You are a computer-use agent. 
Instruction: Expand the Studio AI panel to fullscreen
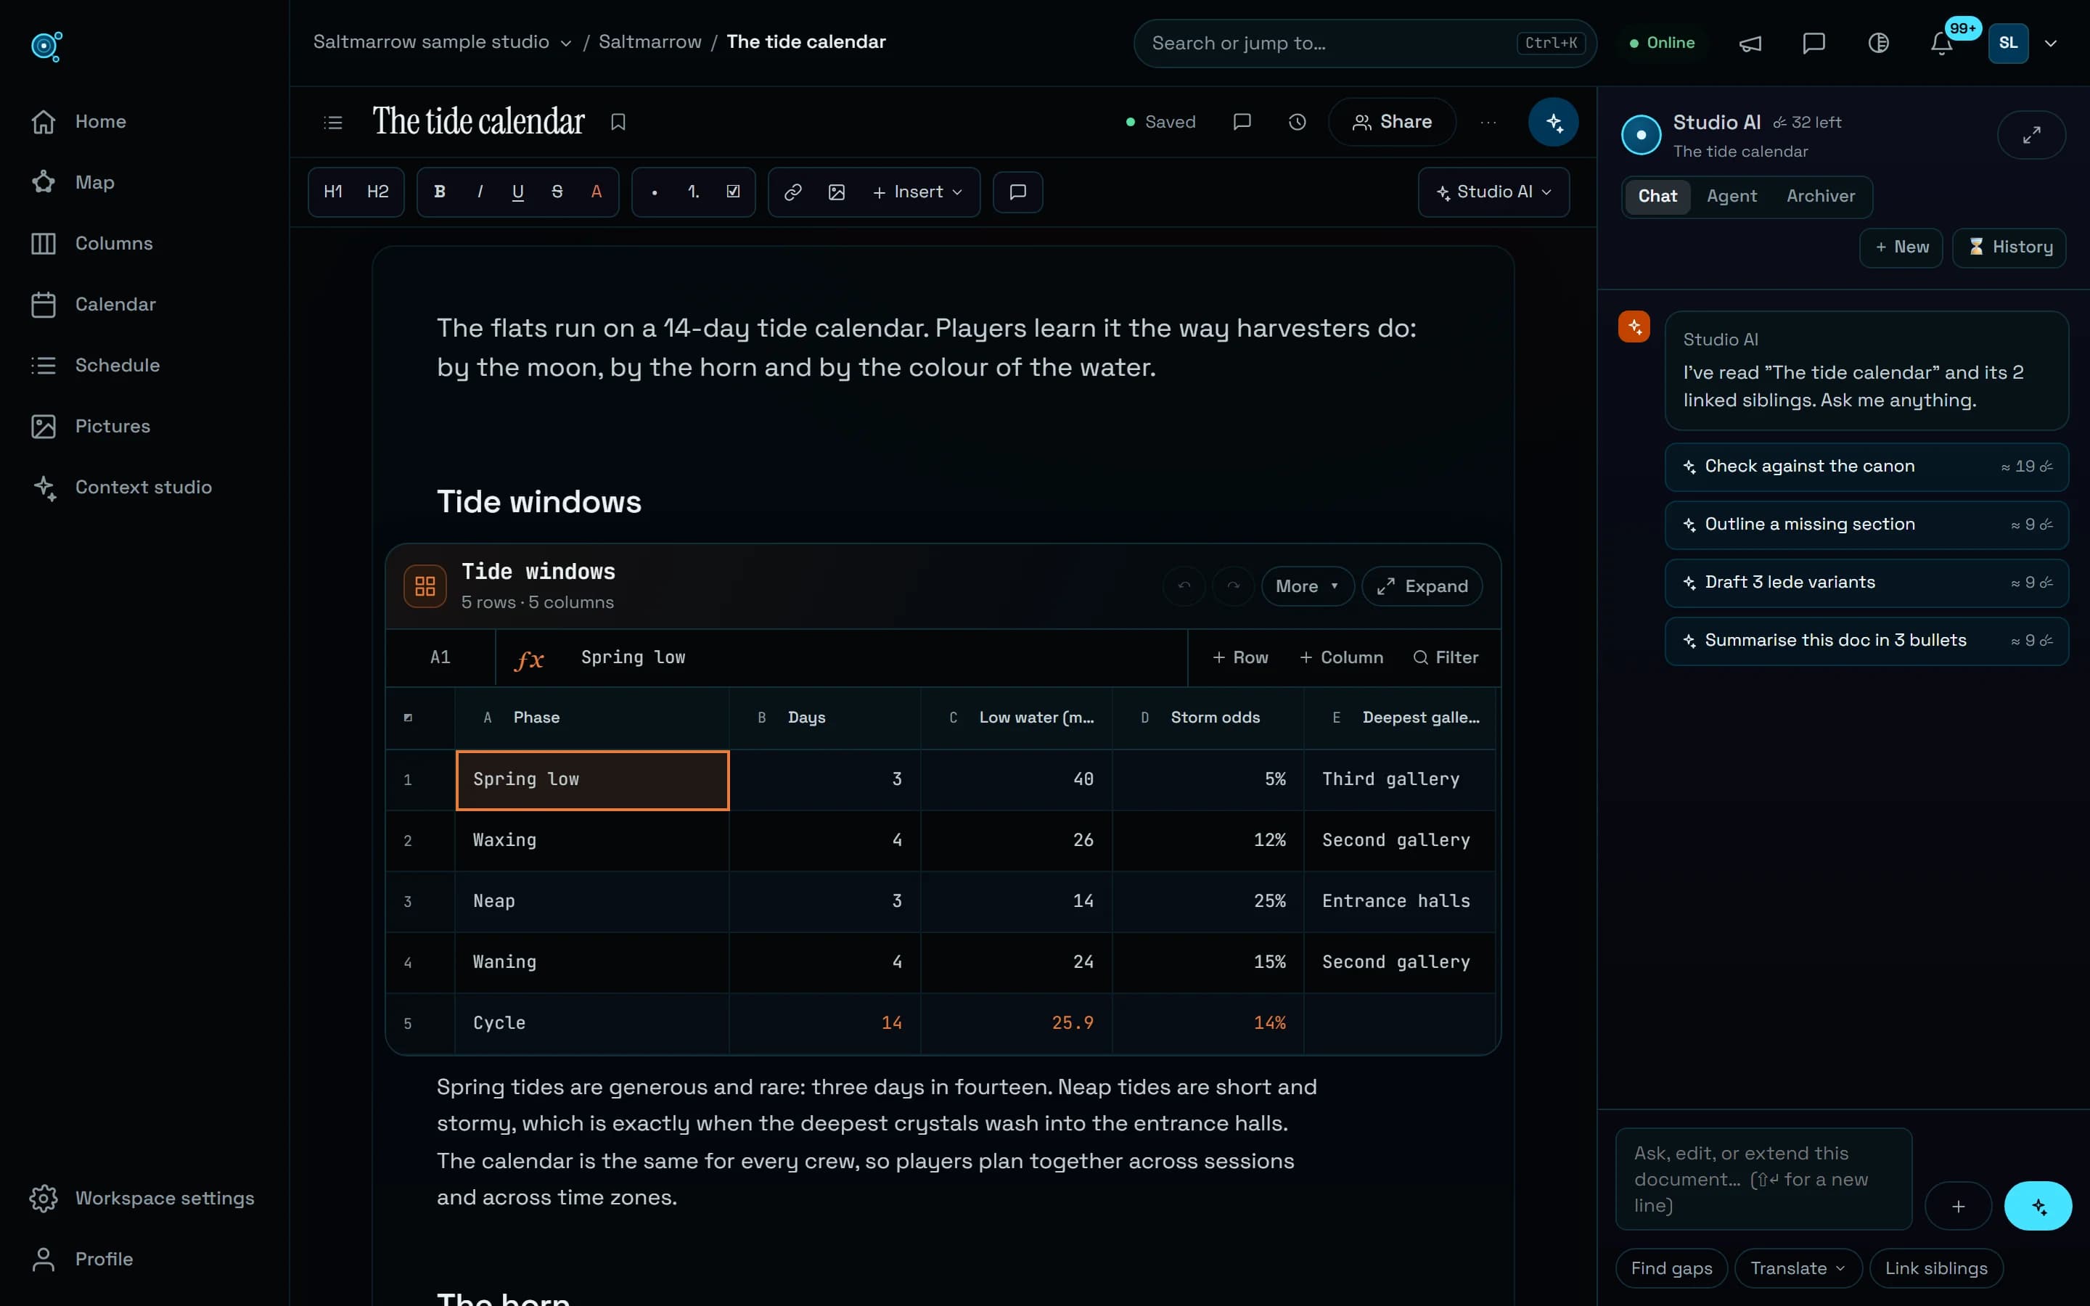pyautogui.click(x=2031, y=135)
